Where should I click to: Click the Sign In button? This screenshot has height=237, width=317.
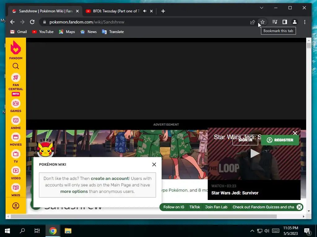click(245, 140)
